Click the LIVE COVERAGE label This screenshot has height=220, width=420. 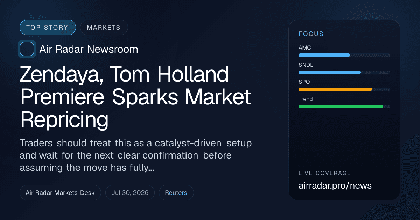(325, 173)
